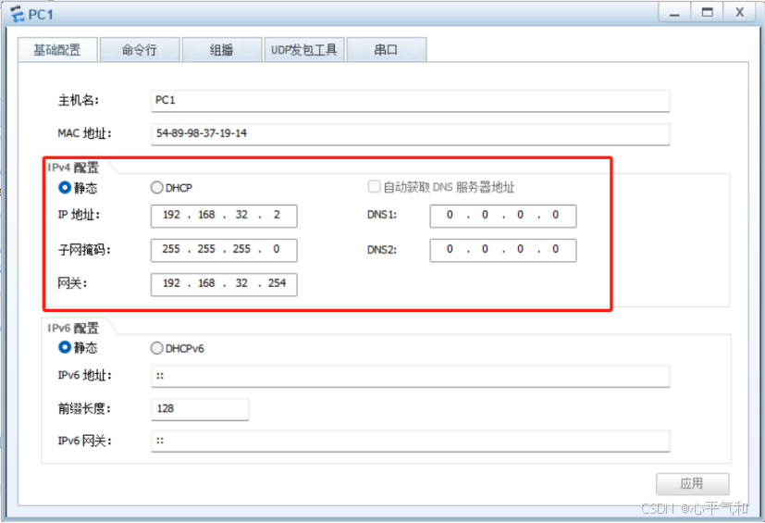Viewport: 765px width, 523px height.
Task: Click the 前缀长度 field showing 128
Action: coord(200,409)
